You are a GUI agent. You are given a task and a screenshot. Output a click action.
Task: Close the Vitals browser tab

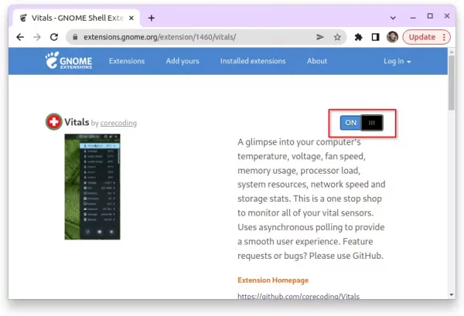click(131, 18)
